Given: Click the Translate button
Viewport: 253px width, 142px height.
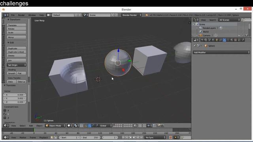Looking at the screenshot, I should coord(17,25).
